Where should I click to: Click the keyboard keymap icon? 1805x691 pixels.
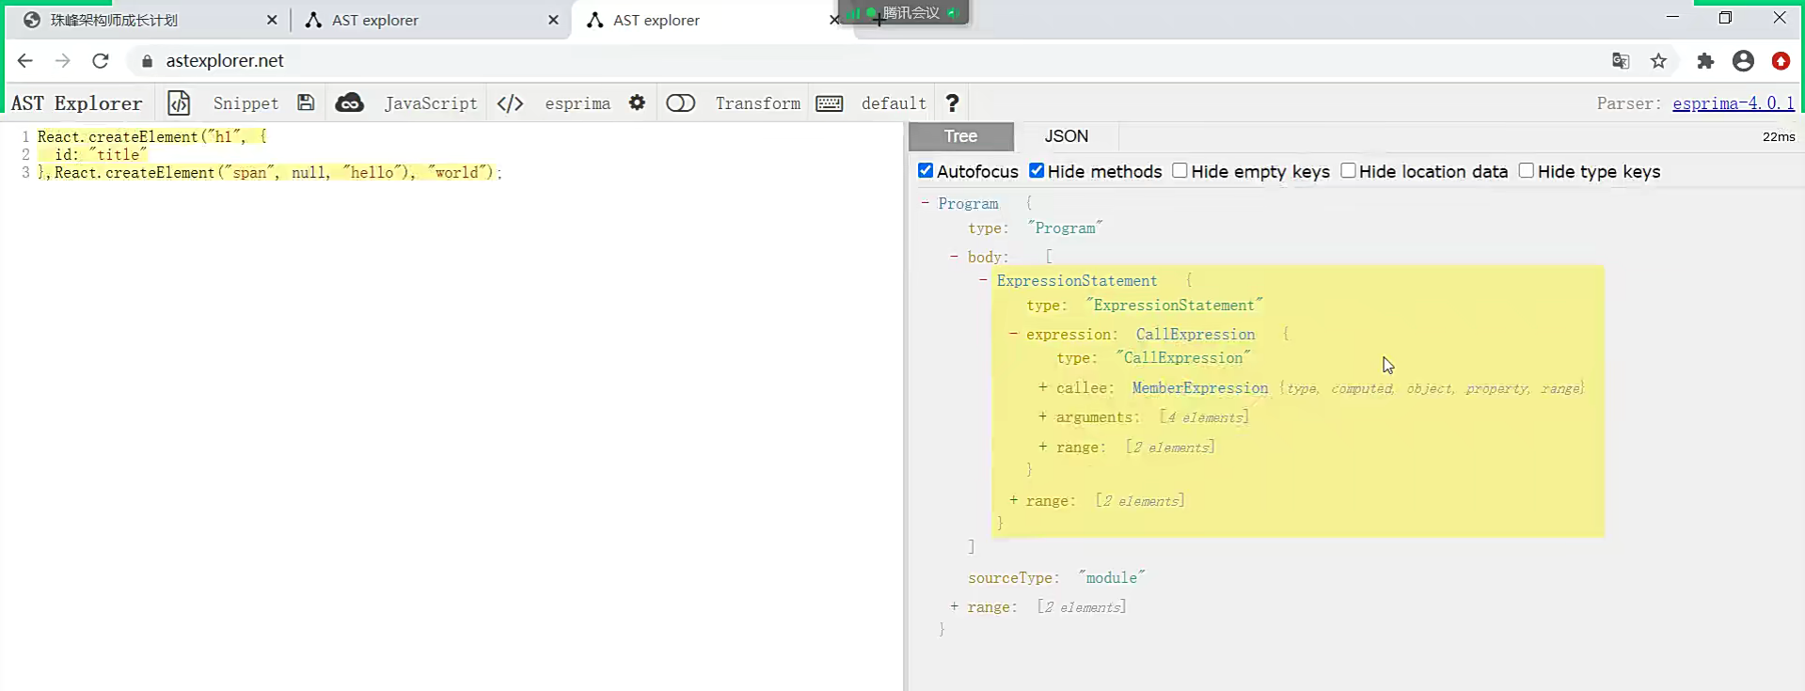(829, 103)
